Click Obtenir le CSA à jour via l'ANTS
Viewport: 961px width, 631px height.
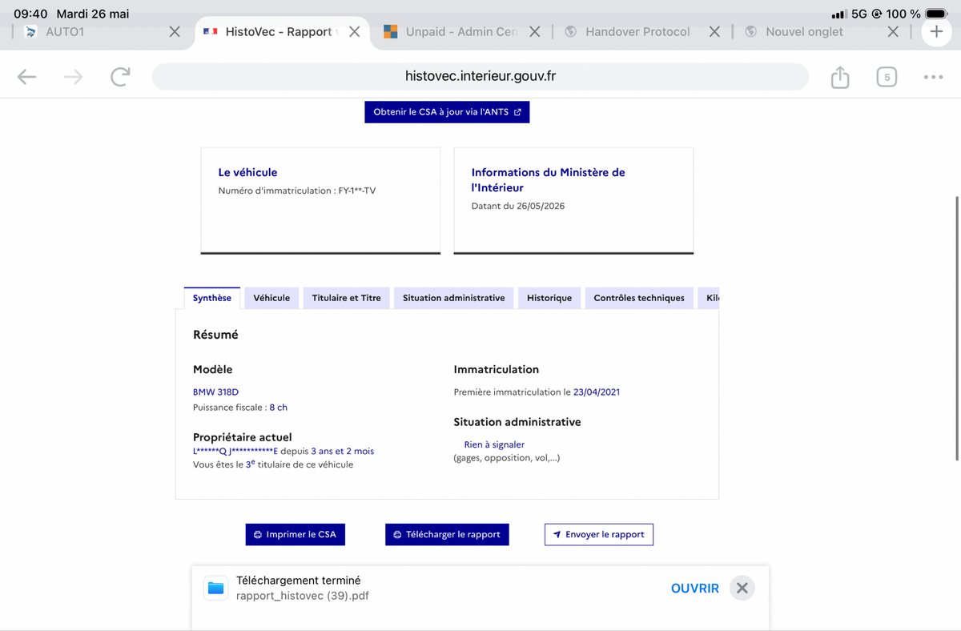447,112
